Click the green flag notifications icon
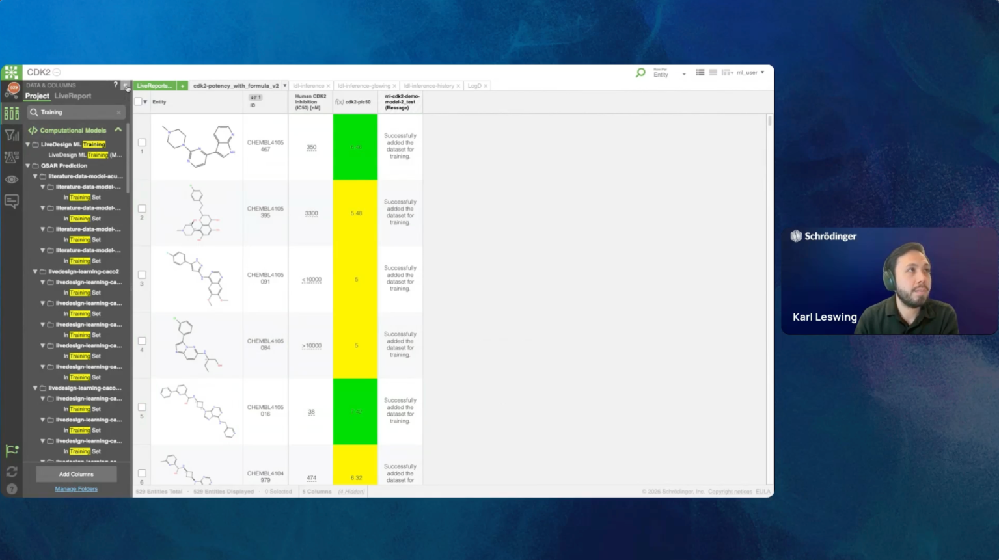The width and height of the screenshot is (999, 560). tap(12, 450)
